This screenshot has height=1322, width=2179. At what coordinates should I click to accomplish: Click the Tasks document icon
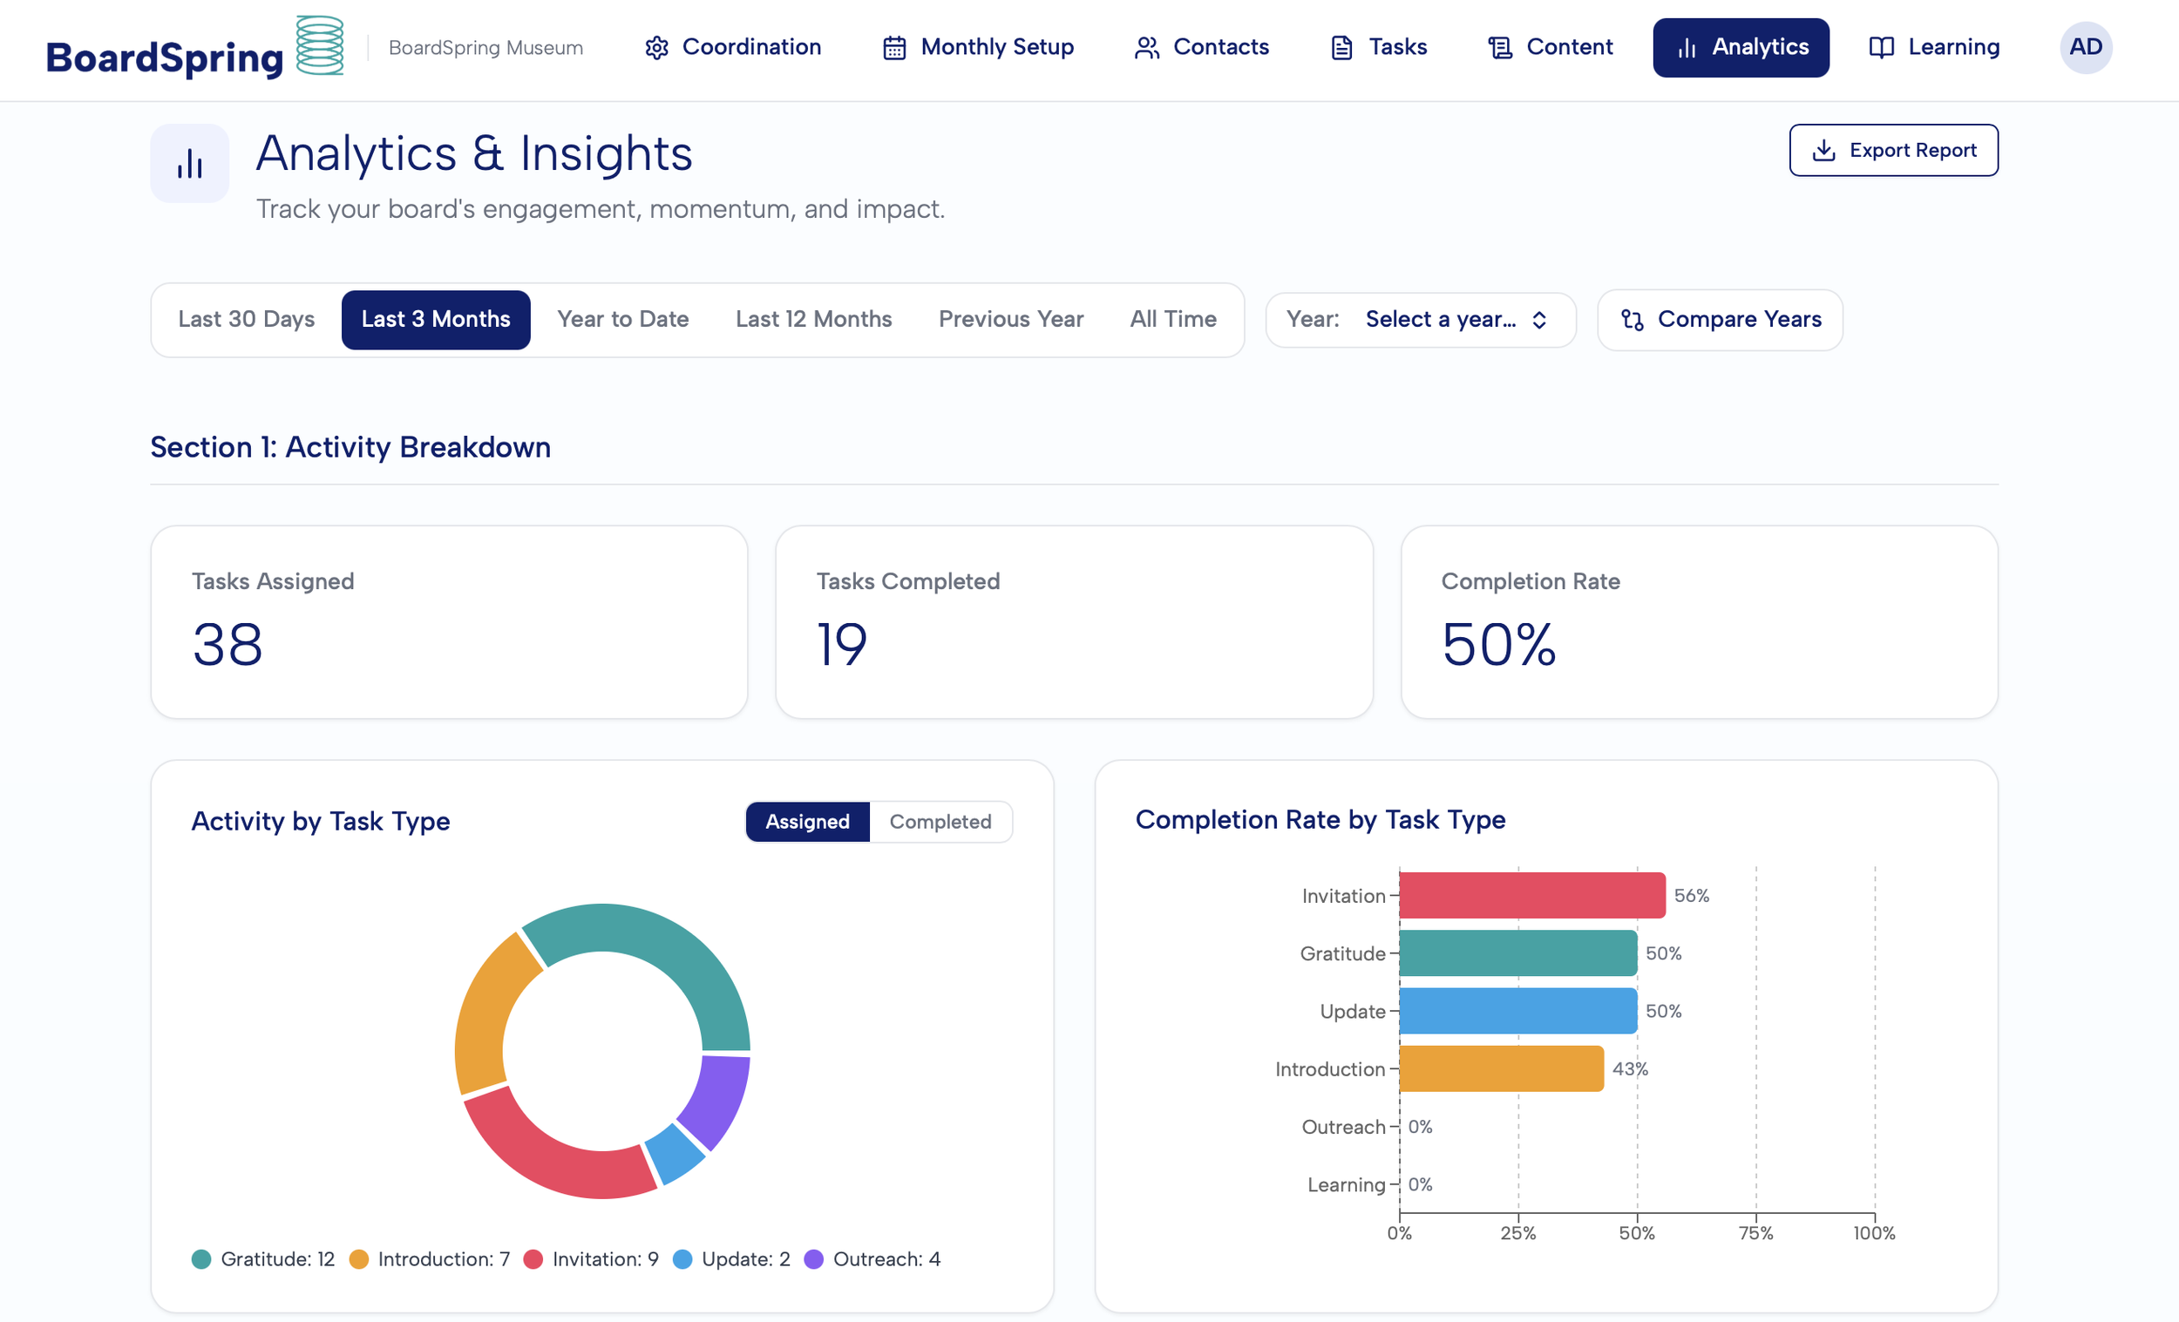1341,48
